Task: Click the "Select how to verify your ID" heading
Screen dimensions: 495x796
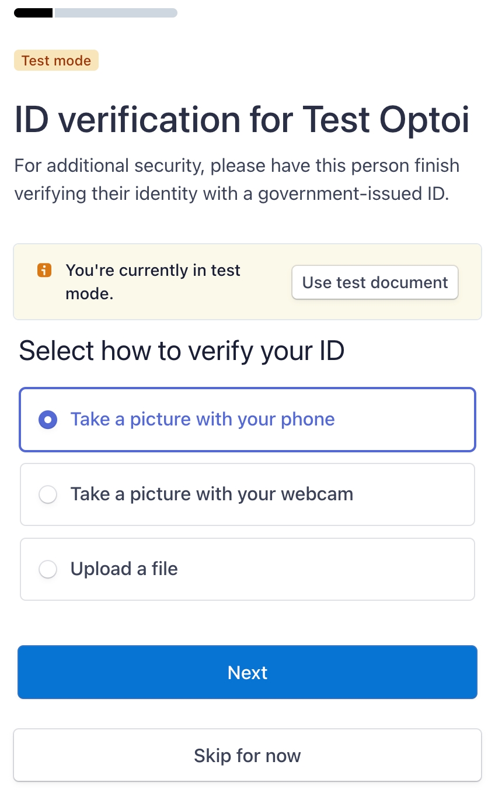Action: coord(182,351)
